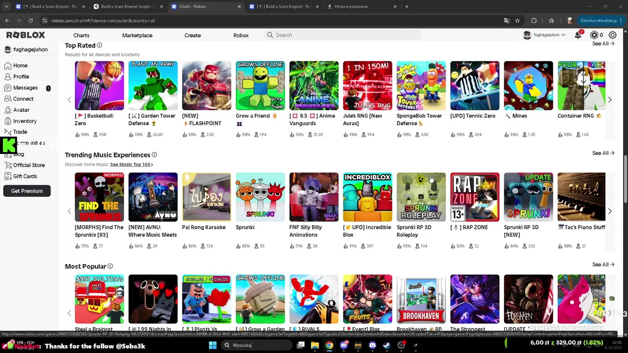
Task: Open a new browser tab with plus
Action: coord(407,6)
